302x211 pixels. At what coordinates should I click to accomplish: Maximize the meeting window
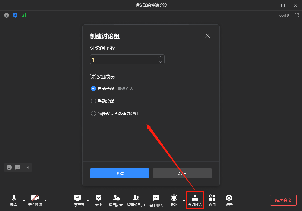click(283, 5)
